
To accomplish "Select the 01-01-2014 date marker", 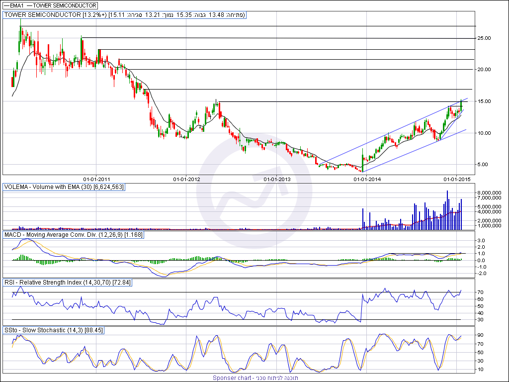I will (x=367, y=179).
